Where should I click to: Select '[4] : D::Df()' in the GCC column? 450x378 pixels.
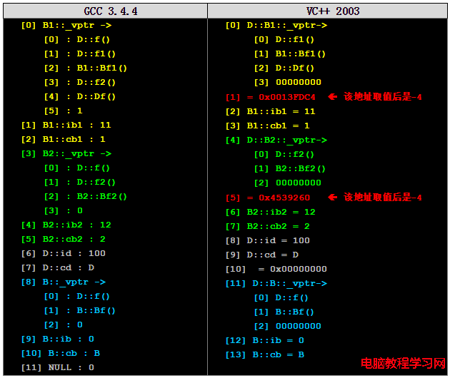point(79,96)
